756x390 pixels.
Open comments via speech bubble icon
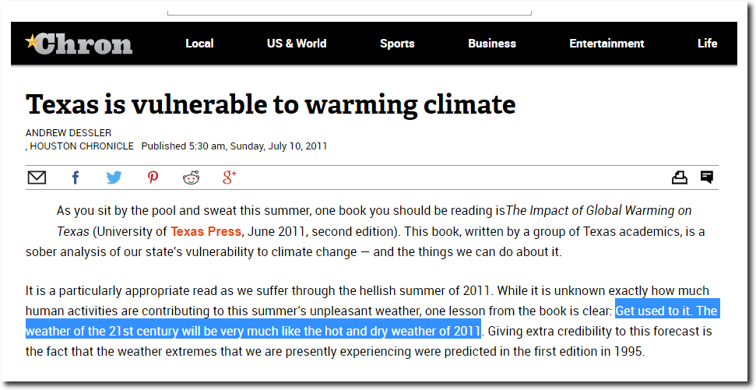pyautogui.click(x=707, y=177)
